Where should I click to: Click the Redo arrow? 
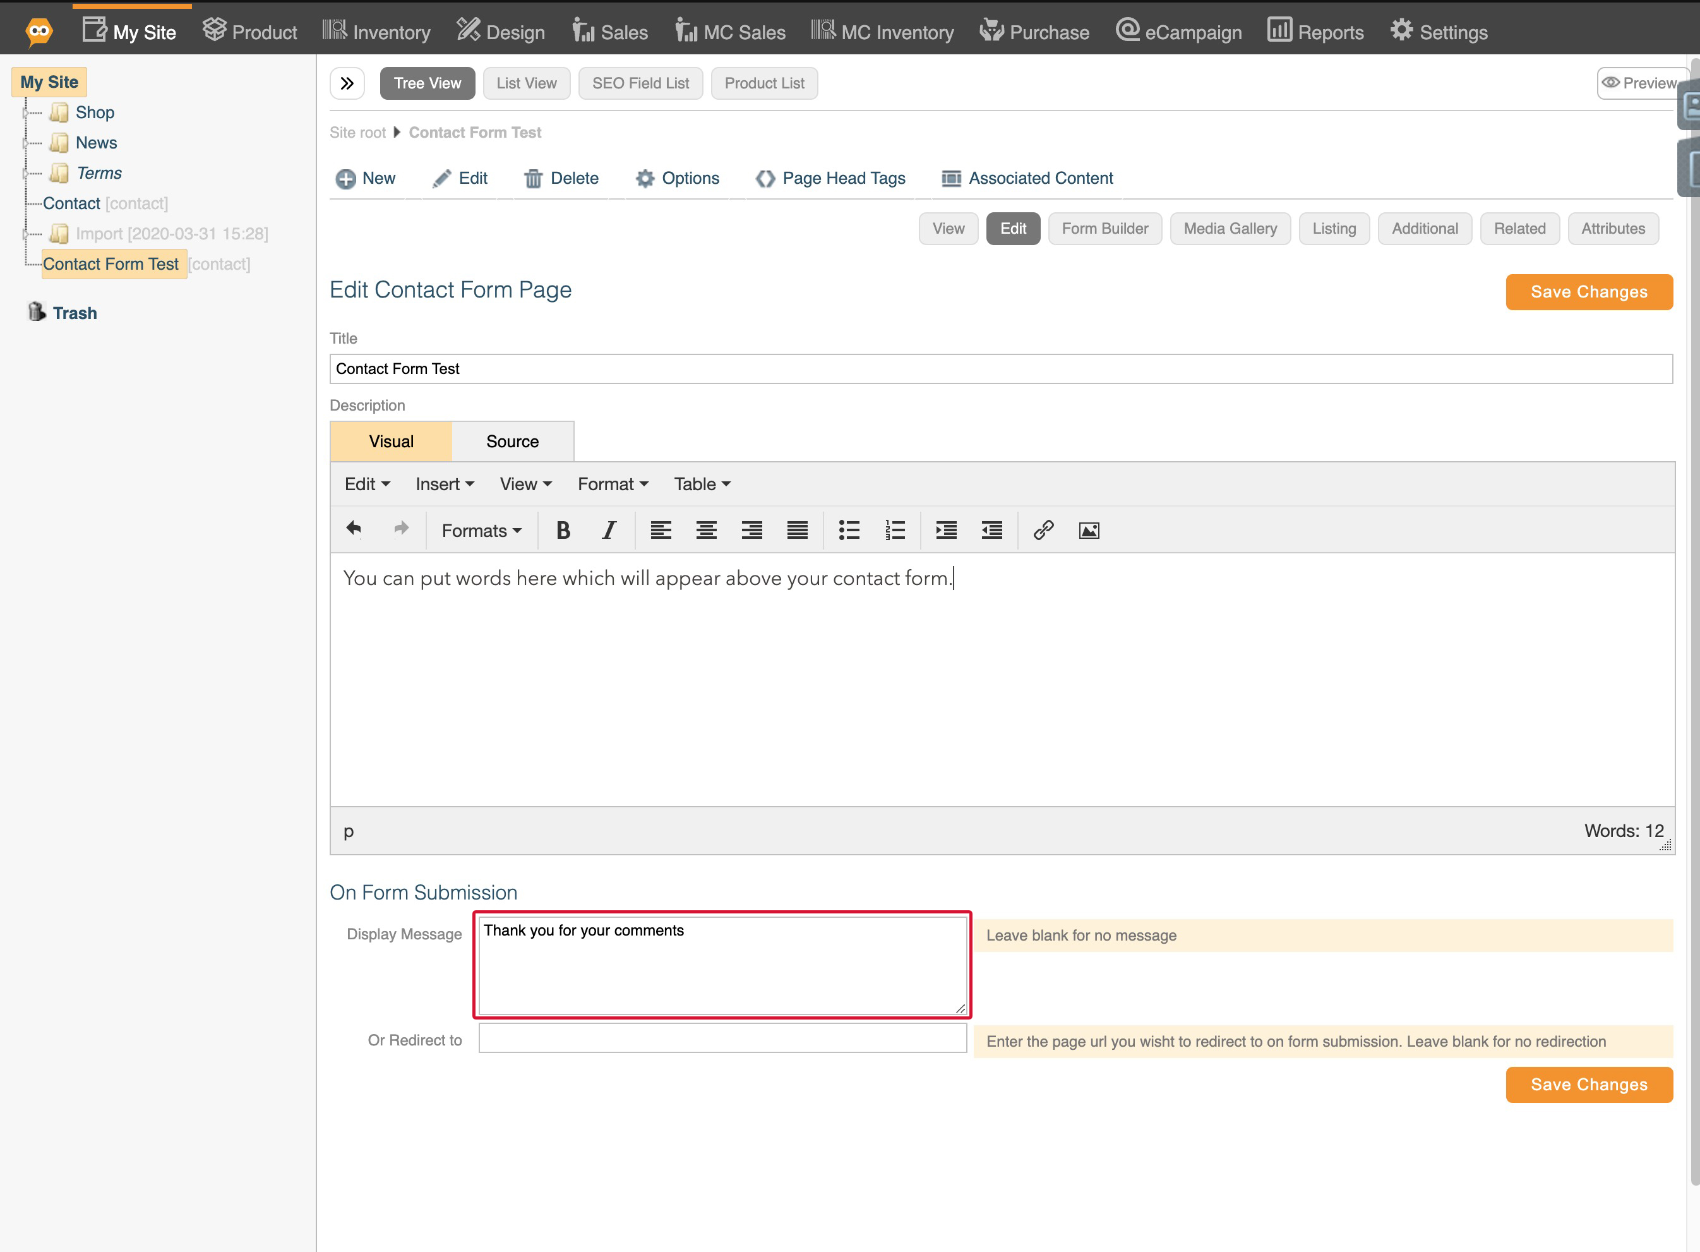click(401, 529)
